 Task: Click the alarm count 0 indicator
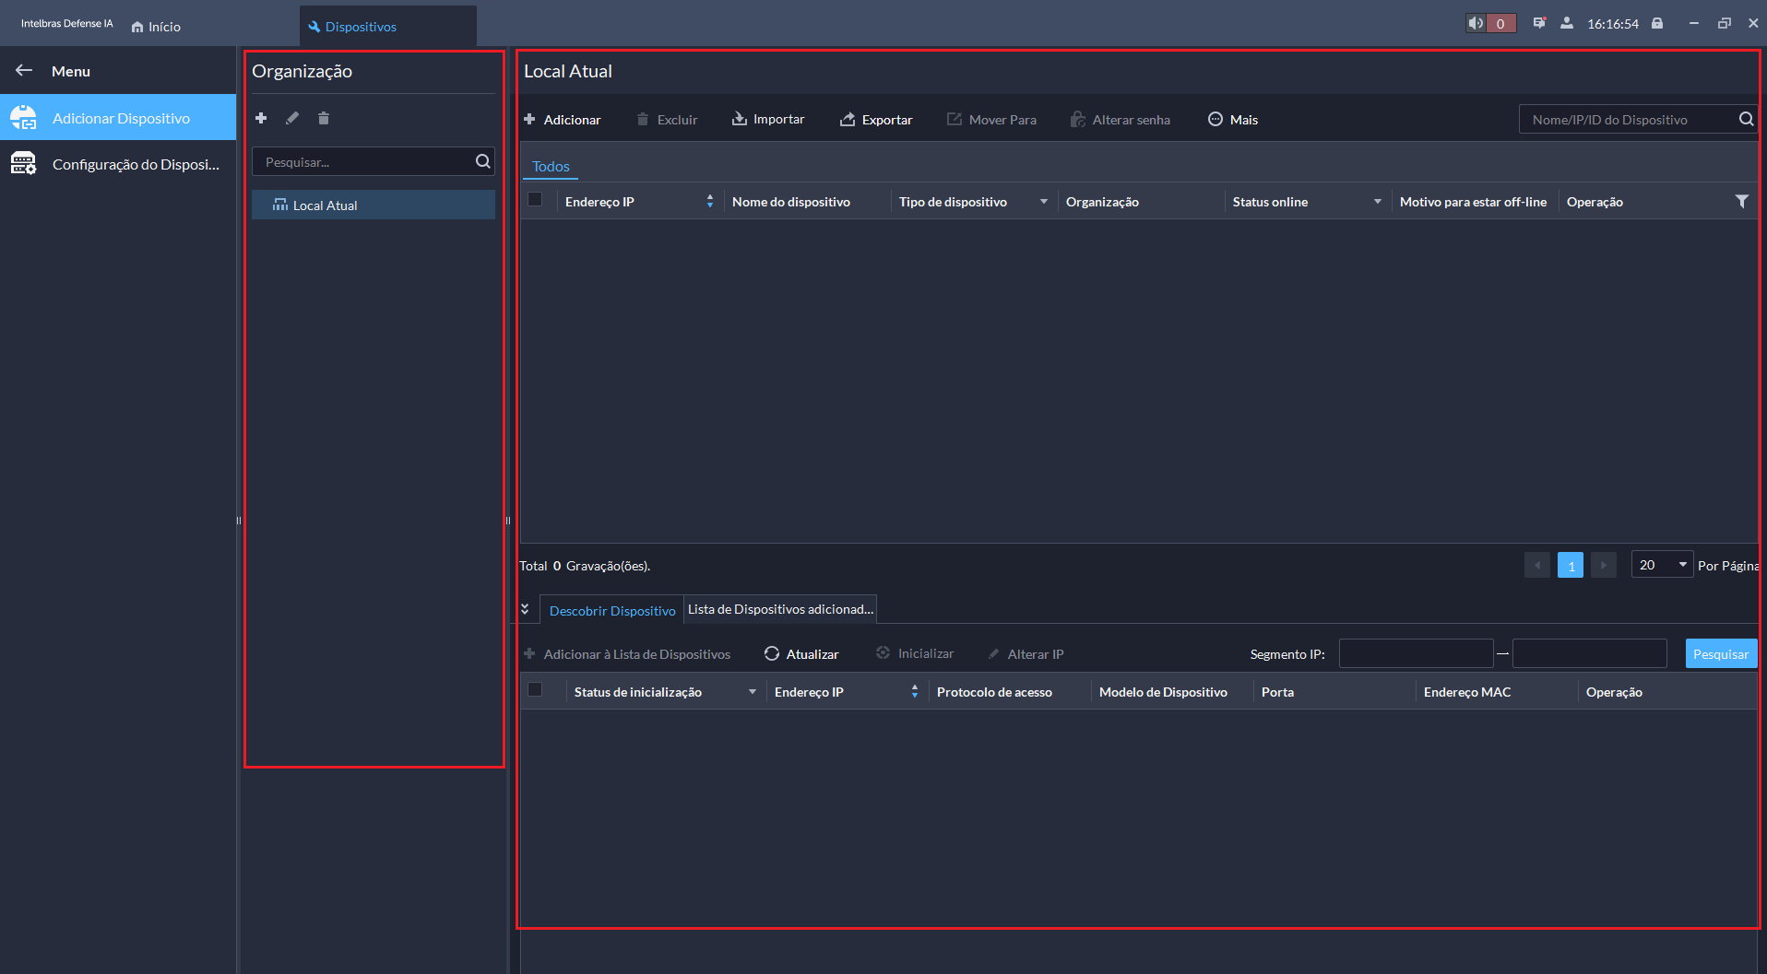1500,23
